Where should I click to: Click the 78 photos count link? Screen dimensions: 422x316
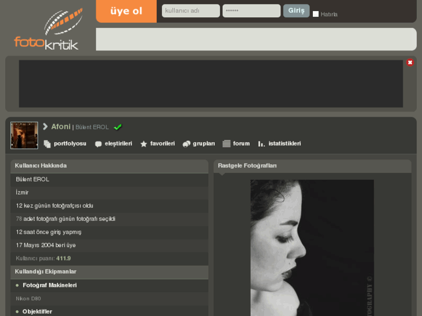(x=19, y=219)
